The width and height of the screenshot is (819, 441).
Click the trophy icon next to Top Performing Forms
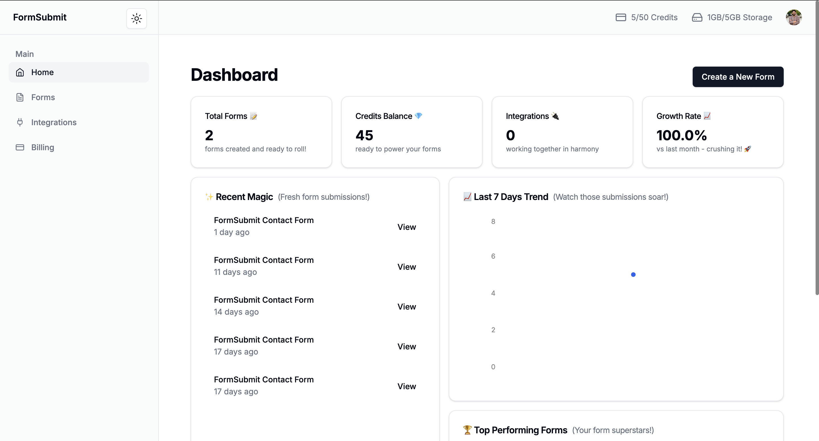coord(467,430)
